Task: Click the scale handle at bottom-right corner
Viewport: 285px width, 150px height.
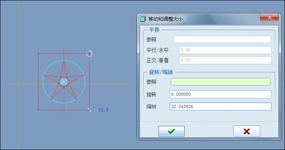Action: tap(89, 110)
